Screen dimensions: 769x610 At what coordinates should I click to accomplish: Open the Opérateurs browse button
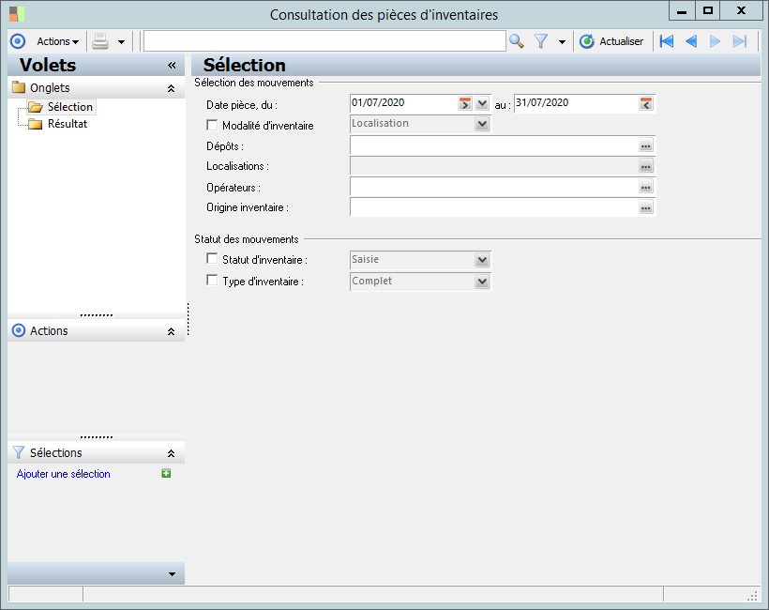pos(646,187)
